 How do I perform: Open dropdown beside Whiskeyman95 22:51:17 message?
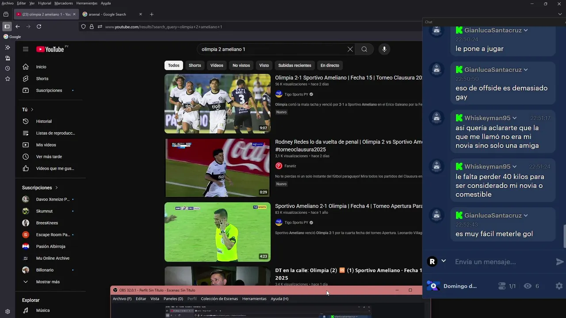click(x=515, y=118)
